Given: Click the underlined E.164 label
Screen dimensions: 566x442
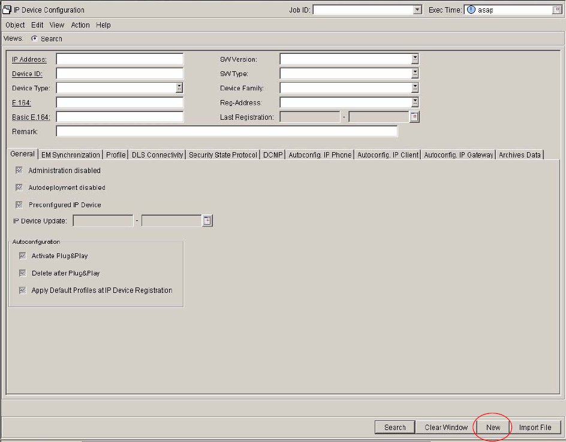Looking at the screenshot, I should (x=22, y=103).
